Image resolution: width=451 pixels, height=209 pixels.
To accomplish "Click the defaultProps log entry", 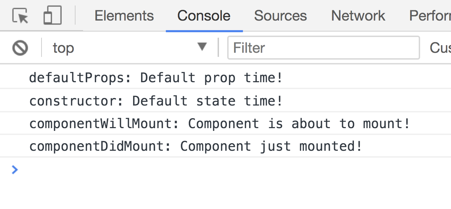I will click(x=155, y=77).
